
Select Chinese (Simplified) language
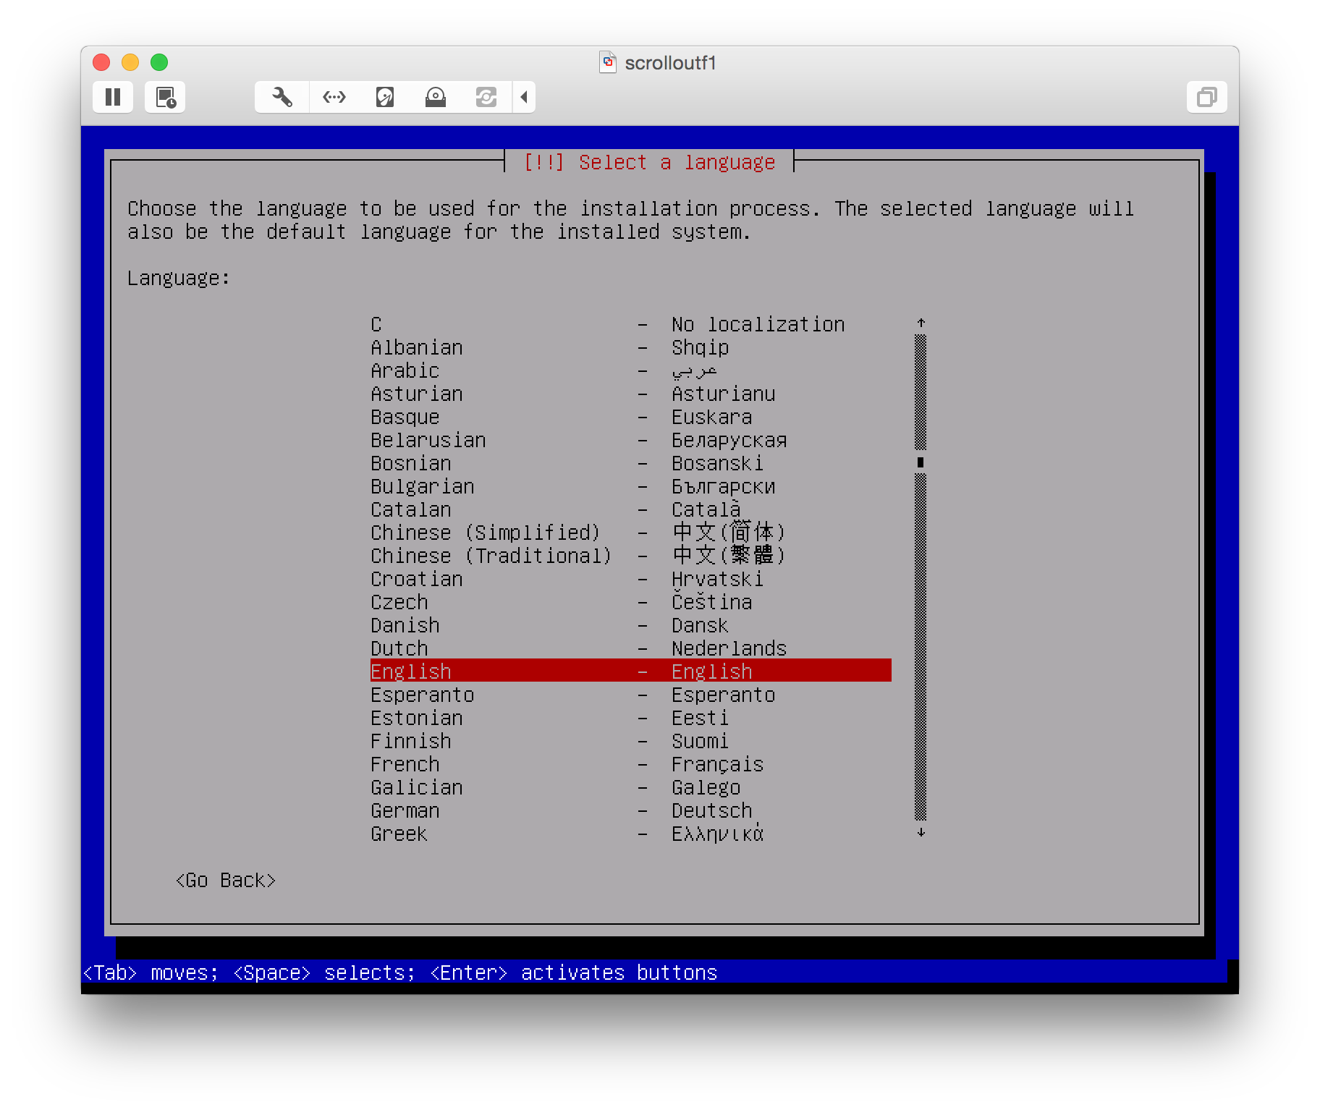630,533
